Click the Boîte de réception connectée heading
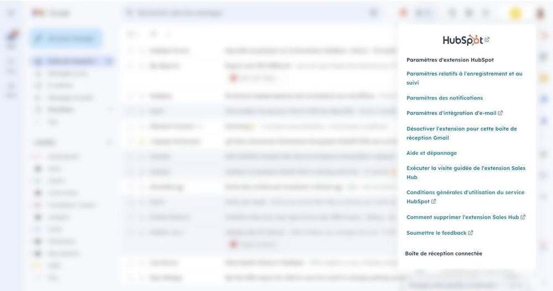 point(444,253)
